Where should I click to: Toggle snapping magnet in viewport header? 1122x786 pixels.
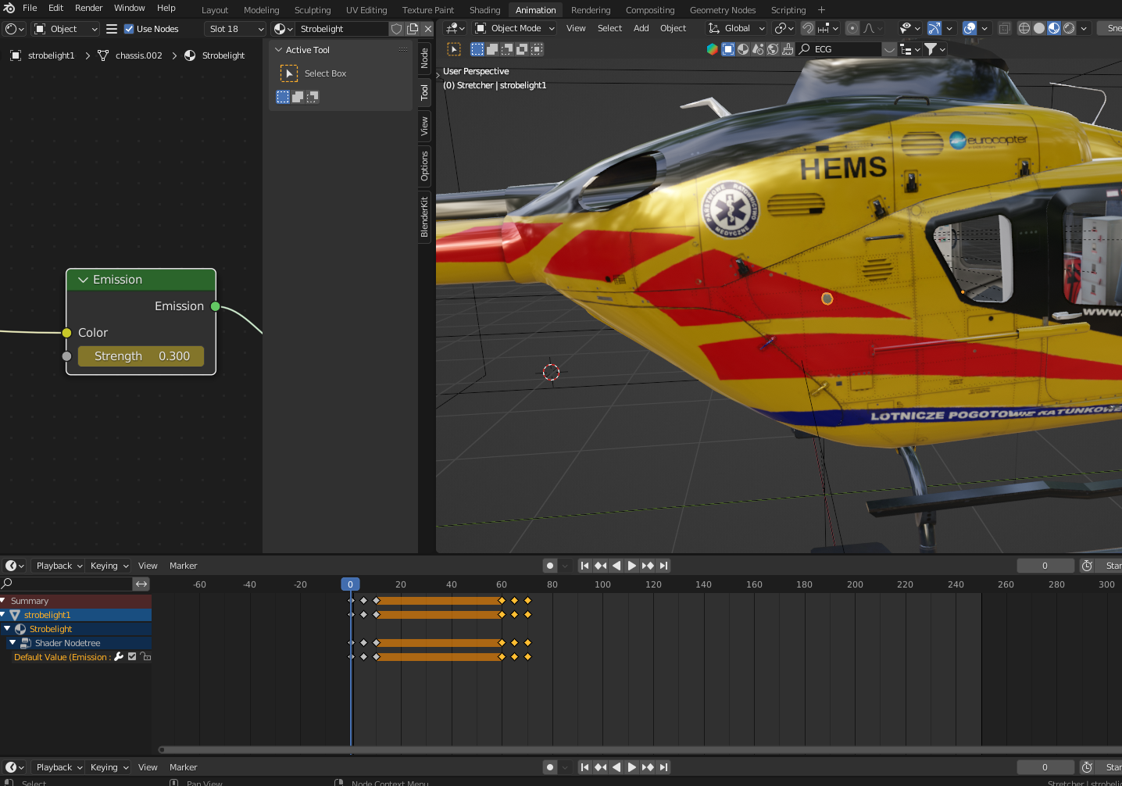[808, 28]
